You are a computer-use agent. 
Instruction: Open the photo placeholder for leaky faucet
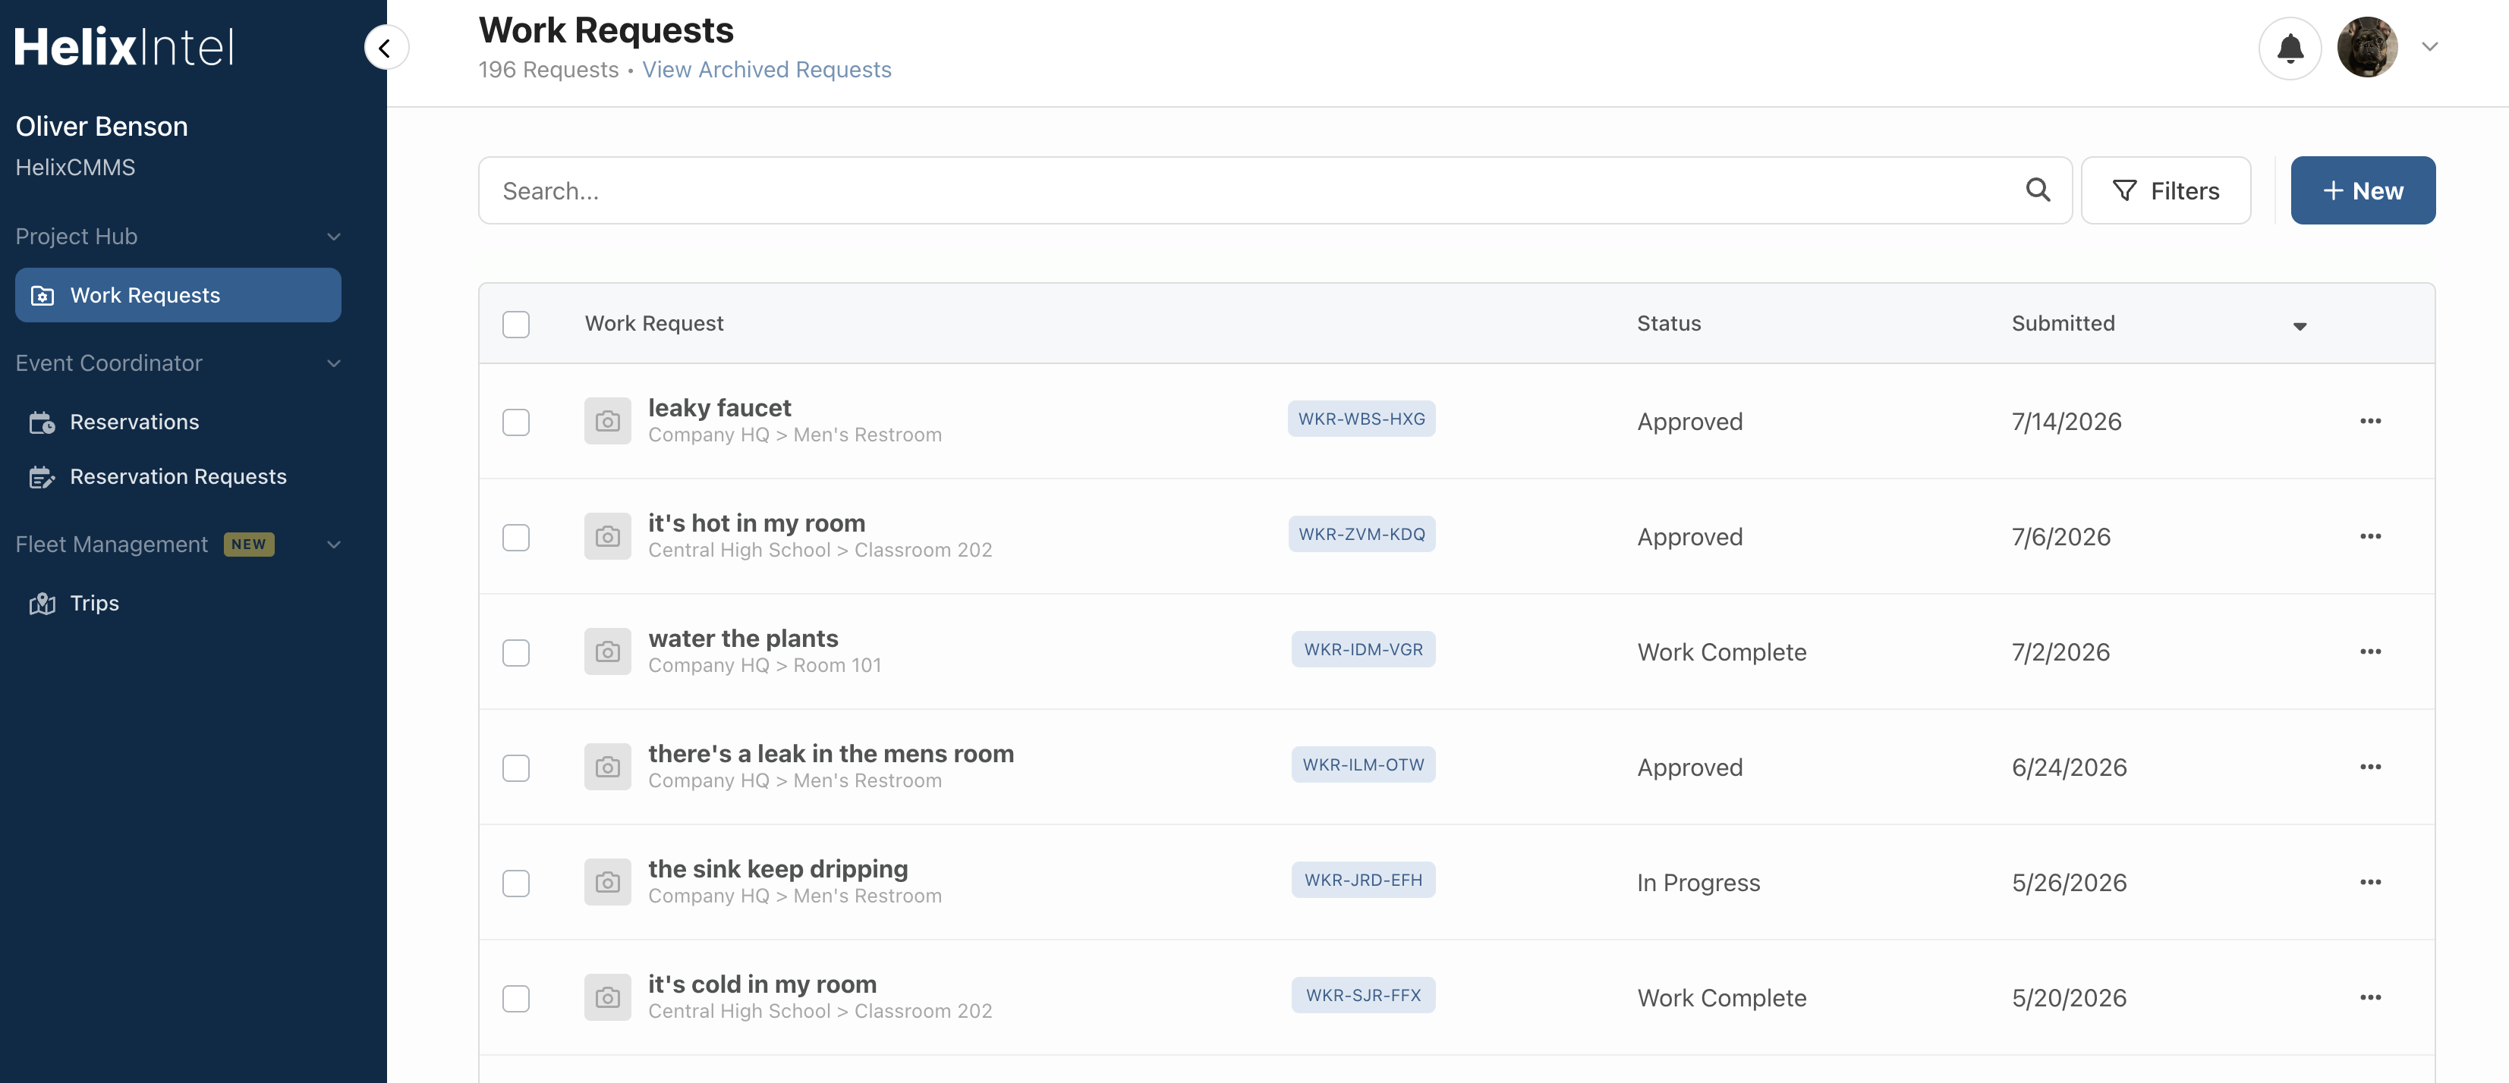(x=608, y=422)
